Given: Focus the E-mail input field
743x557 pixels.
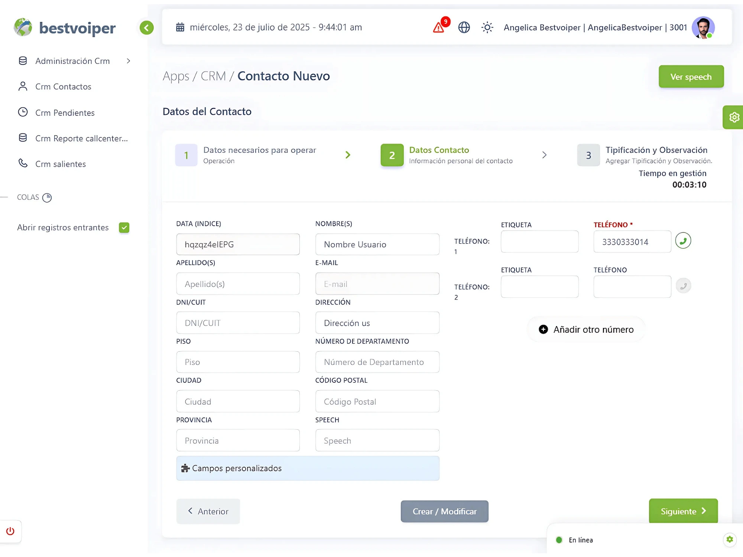Looking at the screenshot, I should click(x=377, y=284).
